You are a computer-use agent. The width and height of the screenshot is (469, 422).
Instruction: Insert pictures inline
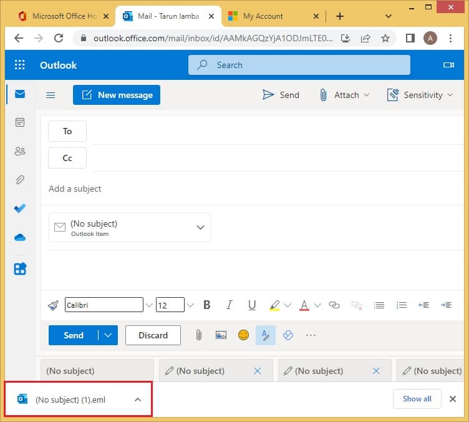(x=221, y=335)
